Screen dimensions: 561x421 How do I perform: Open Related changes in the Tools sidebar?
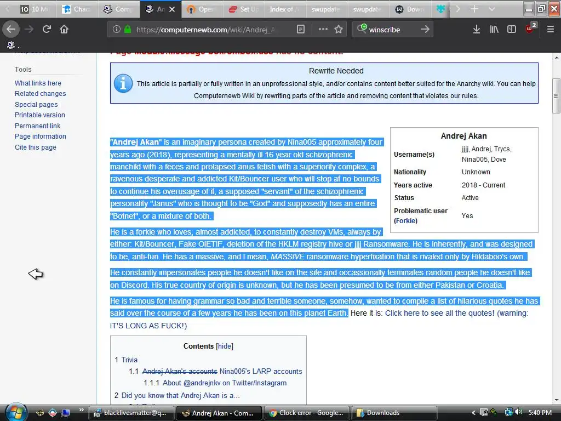coord(41,93)
